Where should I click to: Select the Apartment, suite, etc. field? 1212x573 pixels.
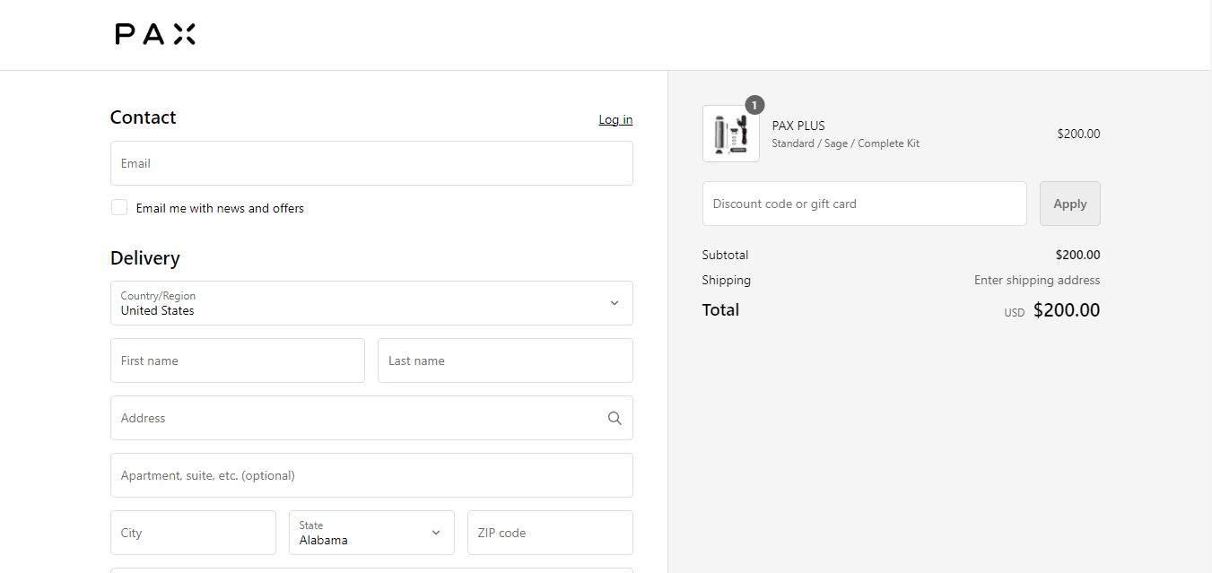click(371, 475)
